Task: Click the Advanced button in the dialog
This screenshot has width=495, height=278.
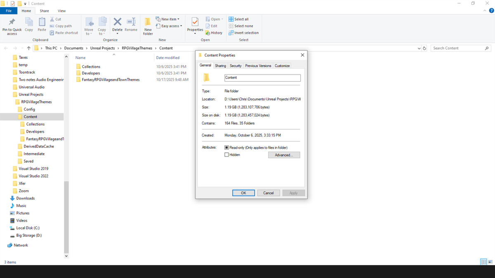Action: (x=284, y=154)
